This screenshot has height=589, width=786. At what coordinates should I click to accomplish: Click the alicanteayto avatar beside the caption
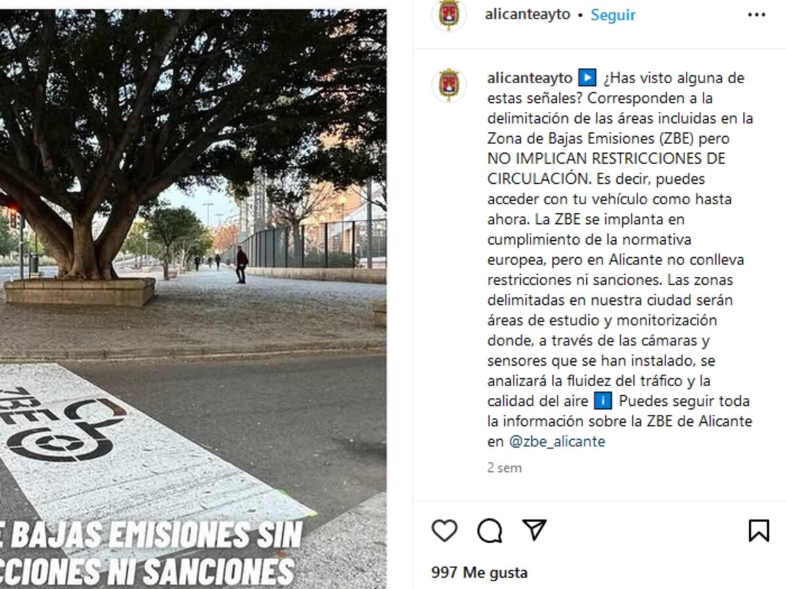(x=449, y=85)
